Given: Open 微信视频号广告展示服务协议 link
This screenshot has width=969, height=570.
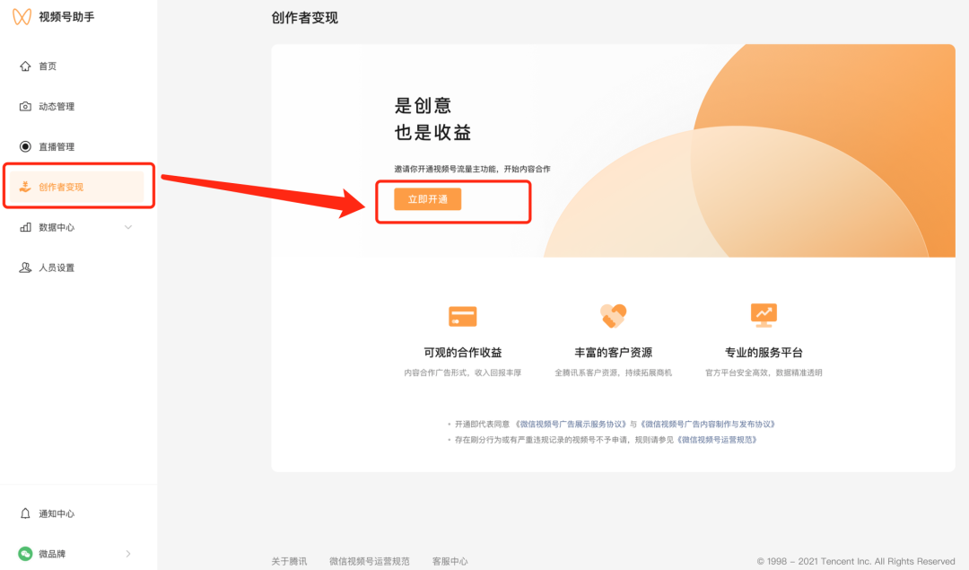Looking at the screenshot, I should pyautogui.click(x=570, y=424).
